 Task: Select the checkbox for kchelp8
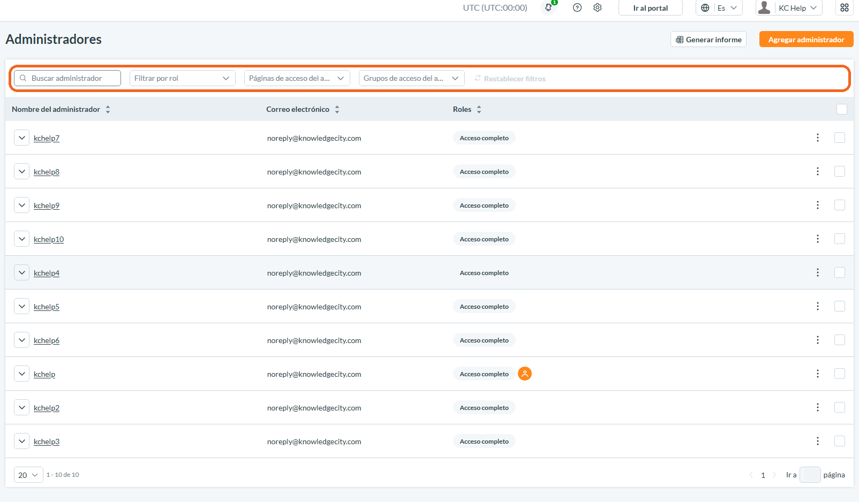click(840, 171)
